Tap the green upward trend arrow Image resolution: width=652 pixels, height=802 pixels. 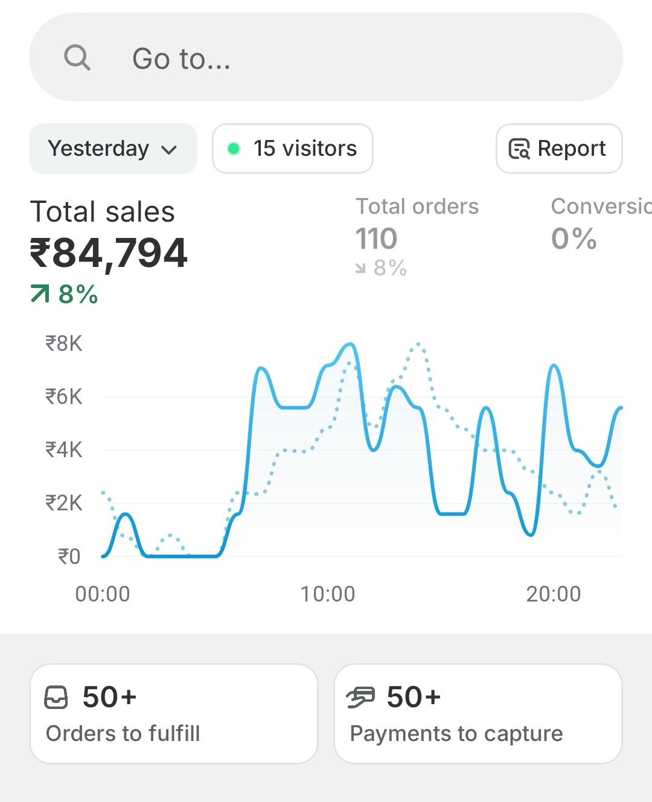point(40,294)
